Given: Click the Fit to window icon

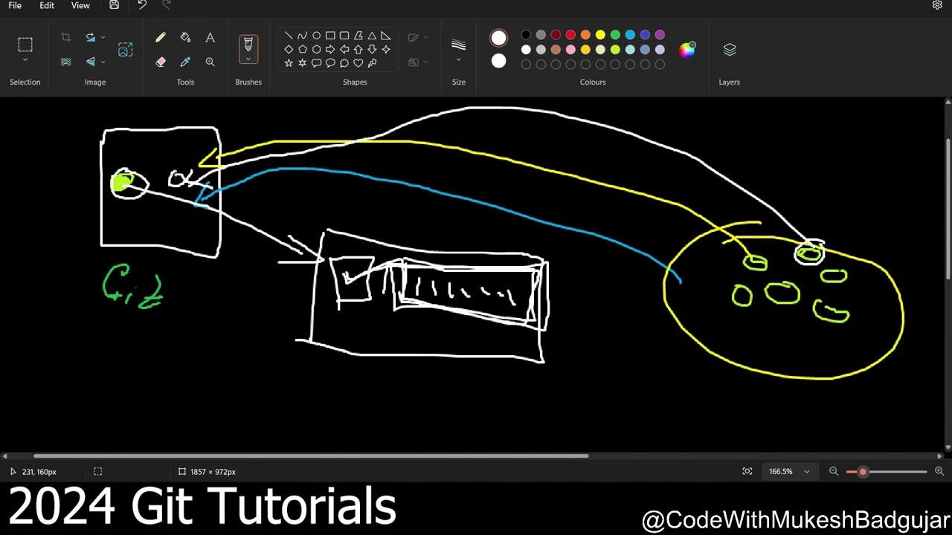Looking at the screenshot, I should click(747, 471).
